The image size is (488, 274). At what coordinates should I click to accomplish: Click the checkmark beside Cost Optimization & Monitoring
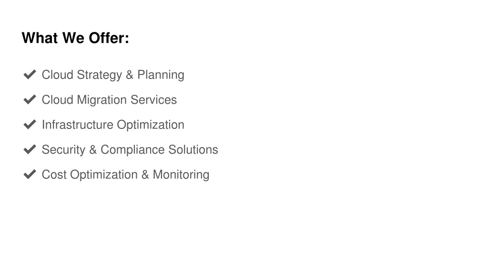tap(30, 174)
